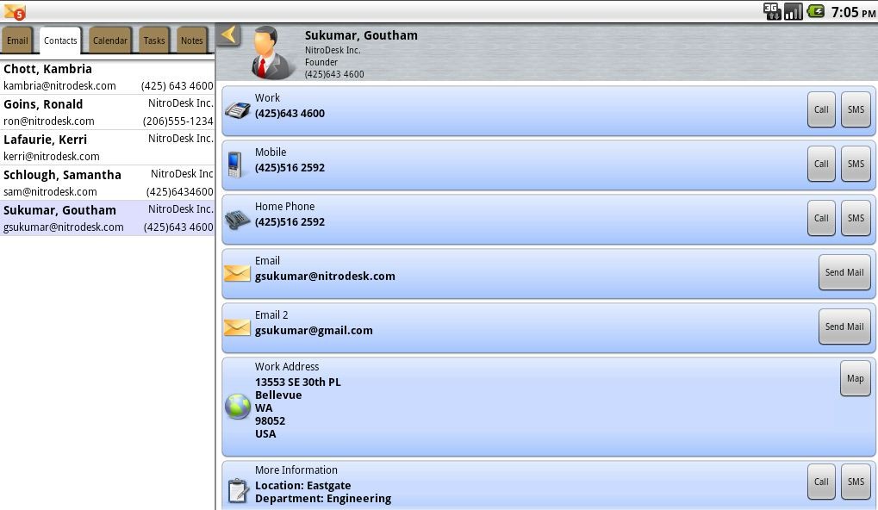Image resolution: width=878 pixels, height=510 pixels.
Task: Tap kerri@nitrodesk.com in the contact list
Action: [x=51, y=156]
